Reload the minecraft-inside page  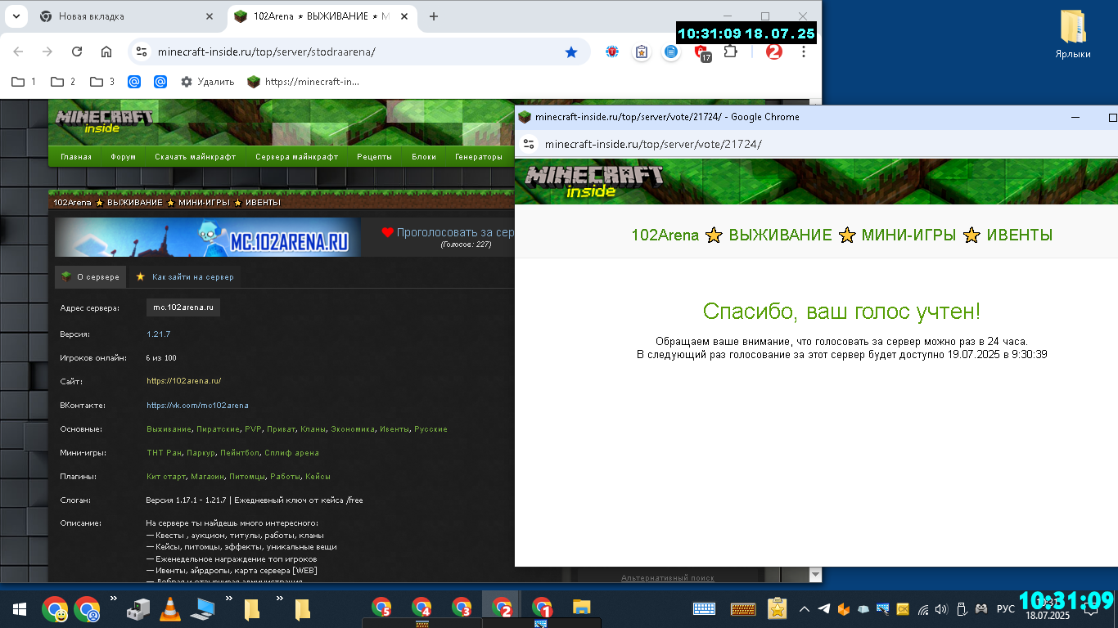click(77, 52)
